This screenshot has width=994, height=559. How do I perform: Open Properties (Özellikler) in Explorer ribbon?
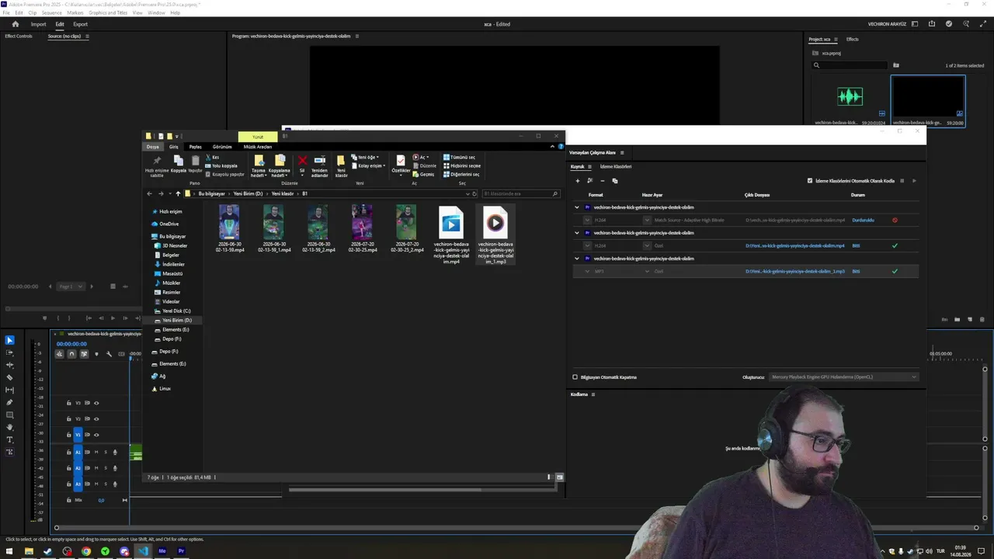point(401,164)
